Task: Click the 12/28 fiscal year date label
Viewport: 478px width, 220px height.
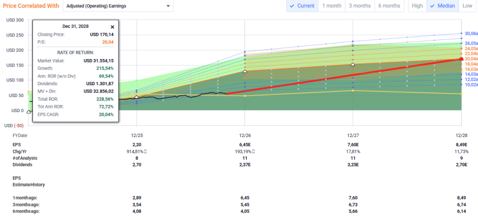Action: (x=461, y=135)
